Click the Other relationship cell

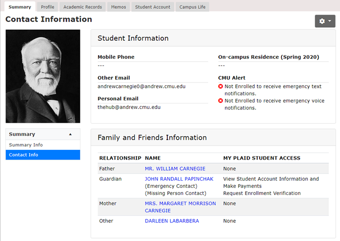pyautogui.click(x=106, y=221)
